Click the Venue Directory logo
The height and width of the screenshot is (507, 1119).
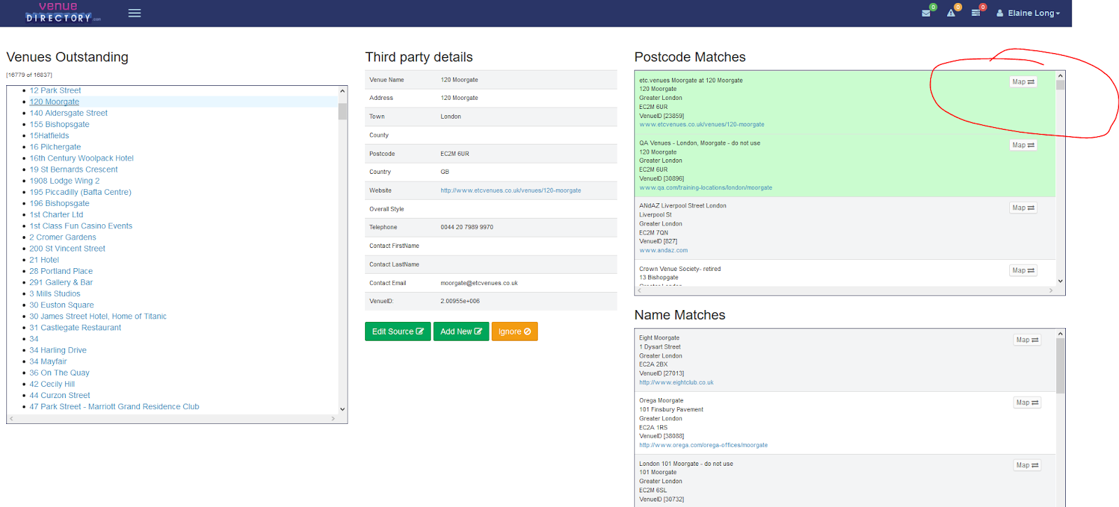coord(63,12)
